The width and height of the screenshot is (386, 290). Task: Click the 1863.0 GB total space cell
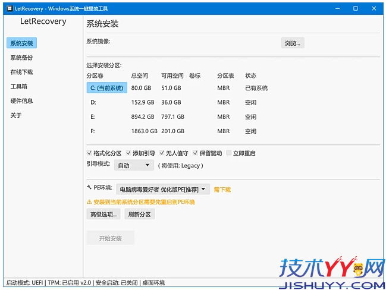click(x=145, y=131)
